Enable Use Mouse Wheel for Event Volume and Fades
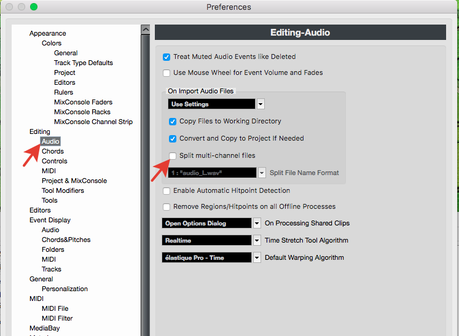This screenshot has height=336, width=459. 167,73
